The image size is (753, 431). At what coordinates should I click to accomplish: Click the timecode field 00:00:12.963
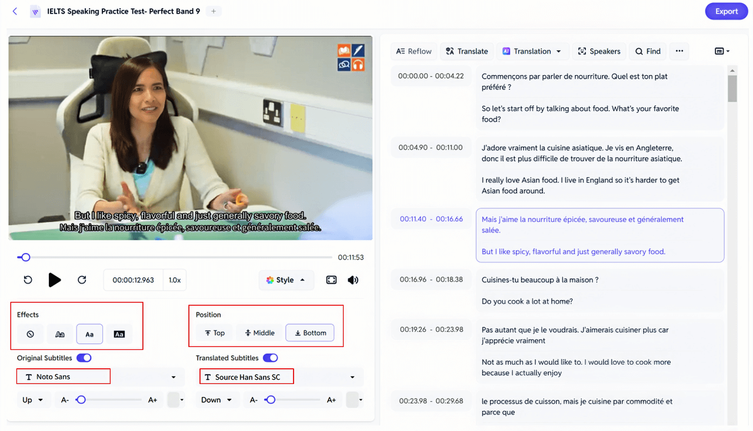(133, 280)
